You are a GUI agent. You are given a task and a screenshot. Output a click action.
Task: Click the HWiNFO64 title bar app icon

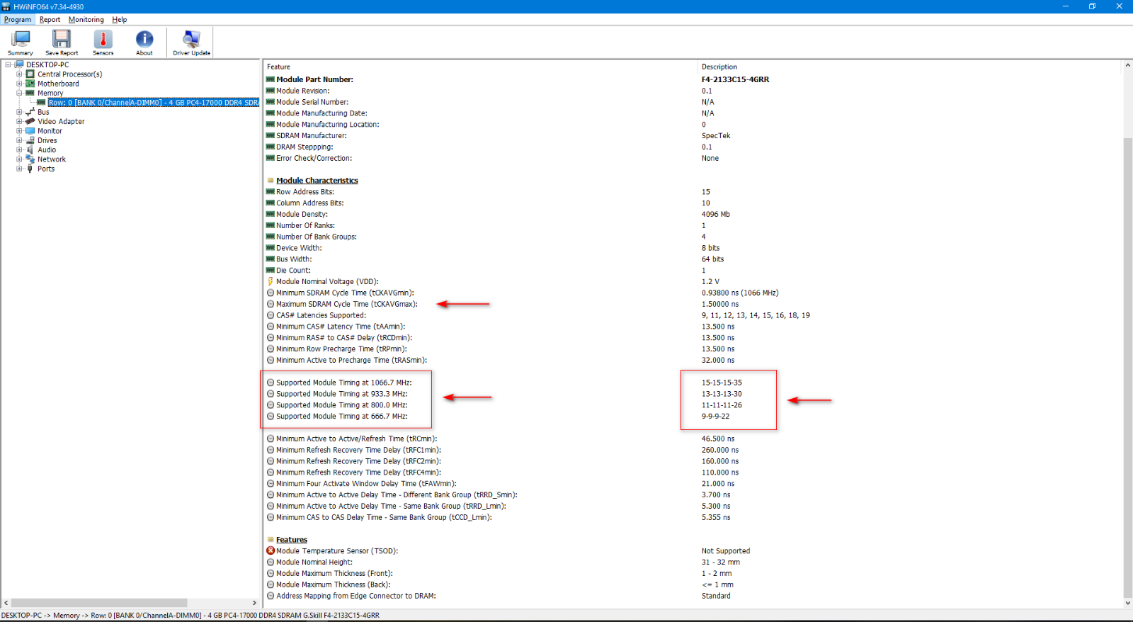click(x=6, y=6)
